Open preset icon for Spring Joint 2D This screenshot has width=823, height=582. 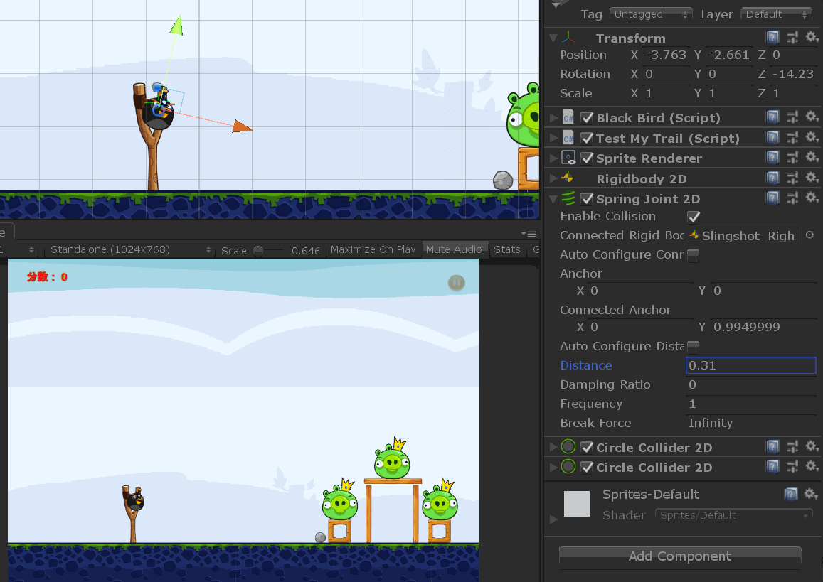792,198
